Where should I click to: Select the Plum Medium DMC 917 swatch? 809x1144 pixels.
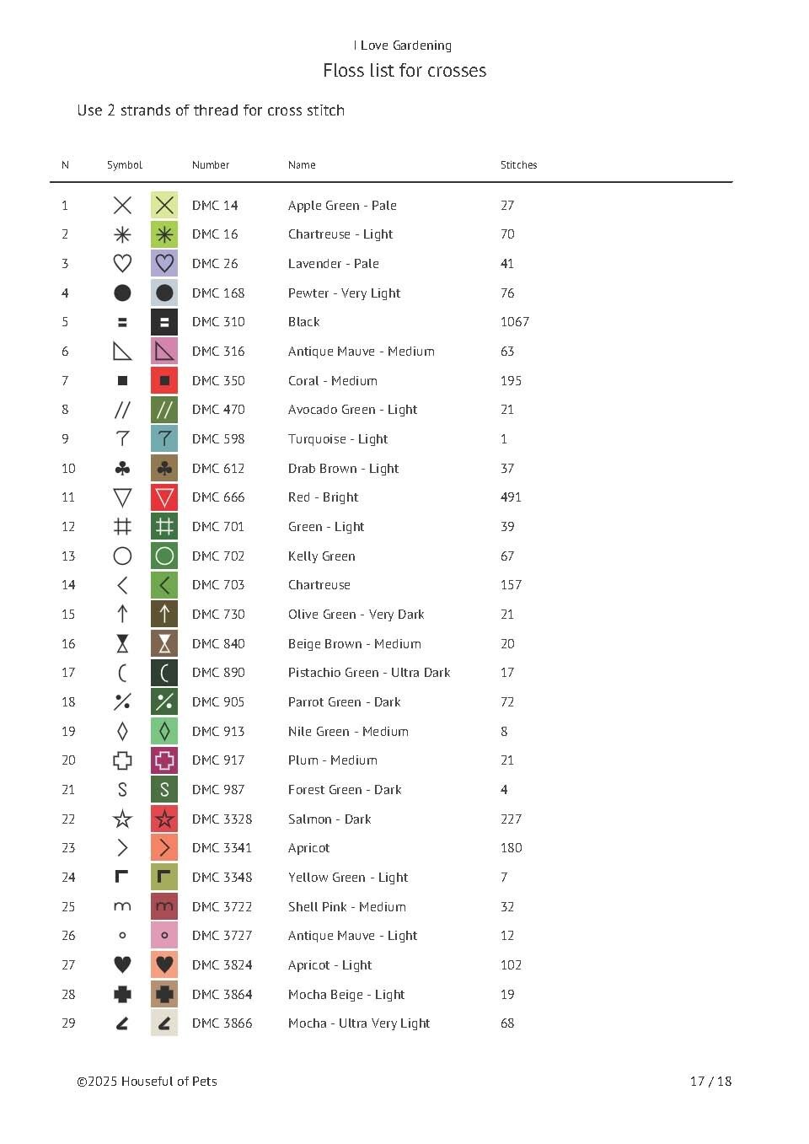point(164,760)
